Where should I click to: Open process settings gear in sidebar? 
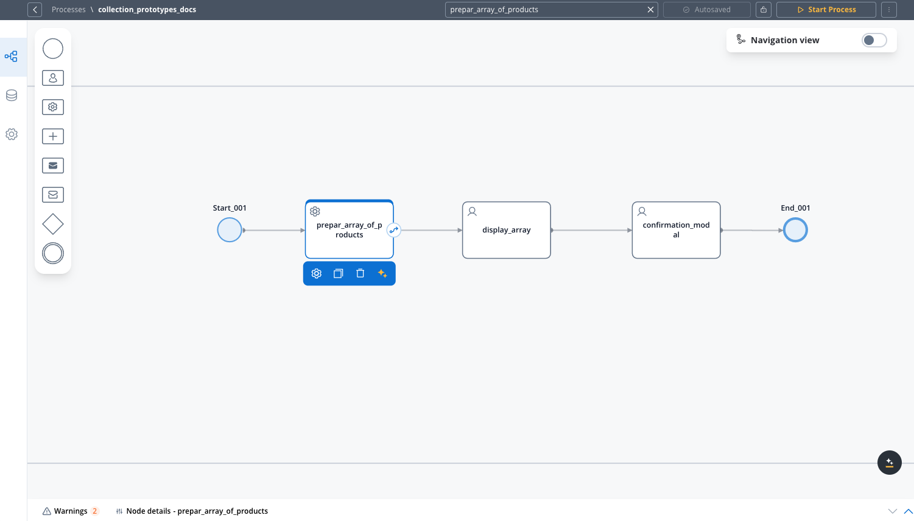pos(12,135)
